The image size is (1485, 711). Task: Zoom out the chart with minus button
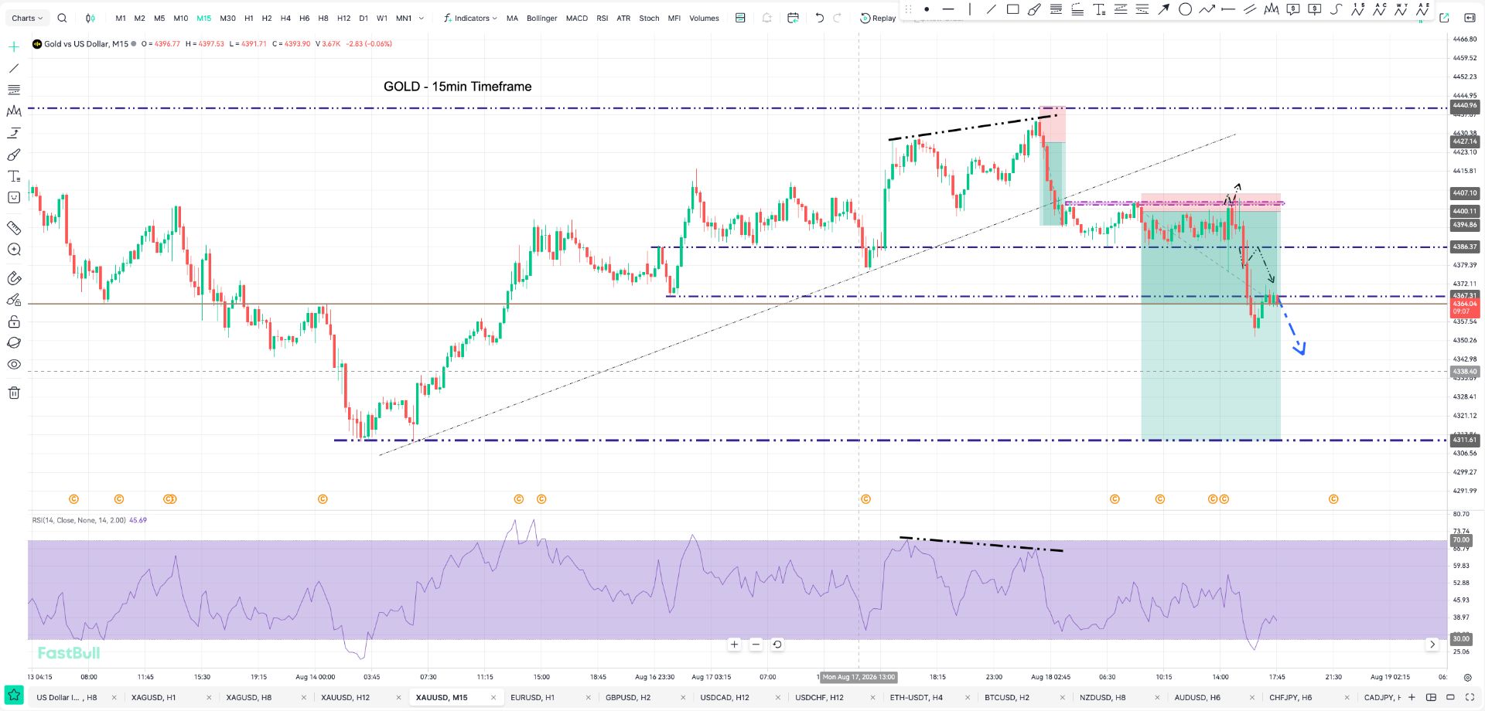(756, 645)
